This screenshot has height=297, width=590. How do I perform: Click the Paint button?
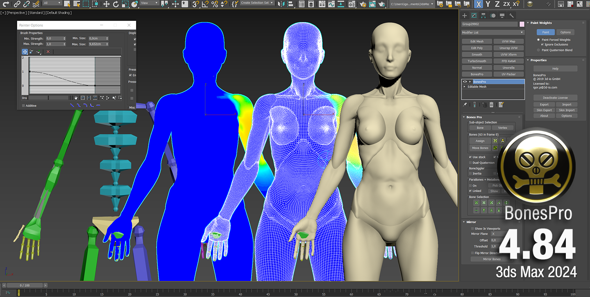click(x=545, y=32)
